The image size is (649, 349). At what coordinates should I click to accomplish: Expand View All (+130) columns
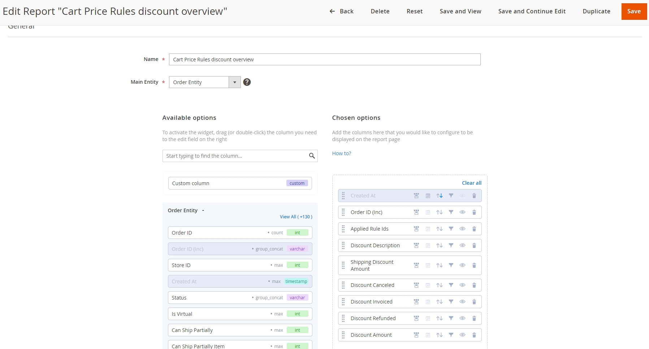pos(296,217)
